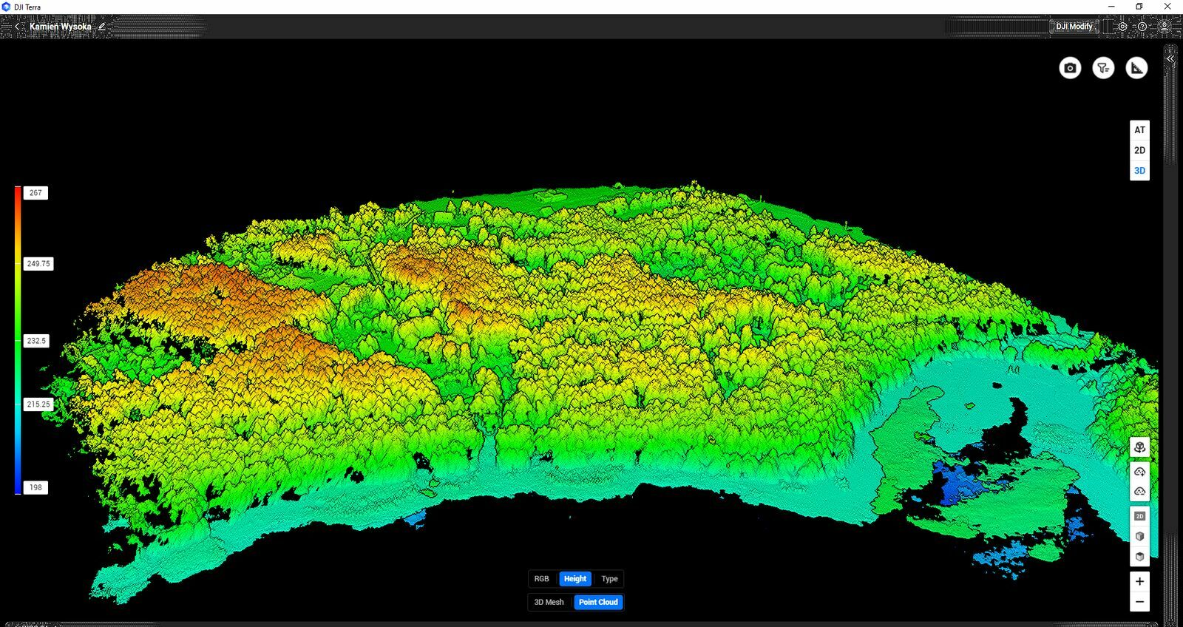Switch to RGB color display mode
The image size is (1183, 627).
(x=542, y=579)
